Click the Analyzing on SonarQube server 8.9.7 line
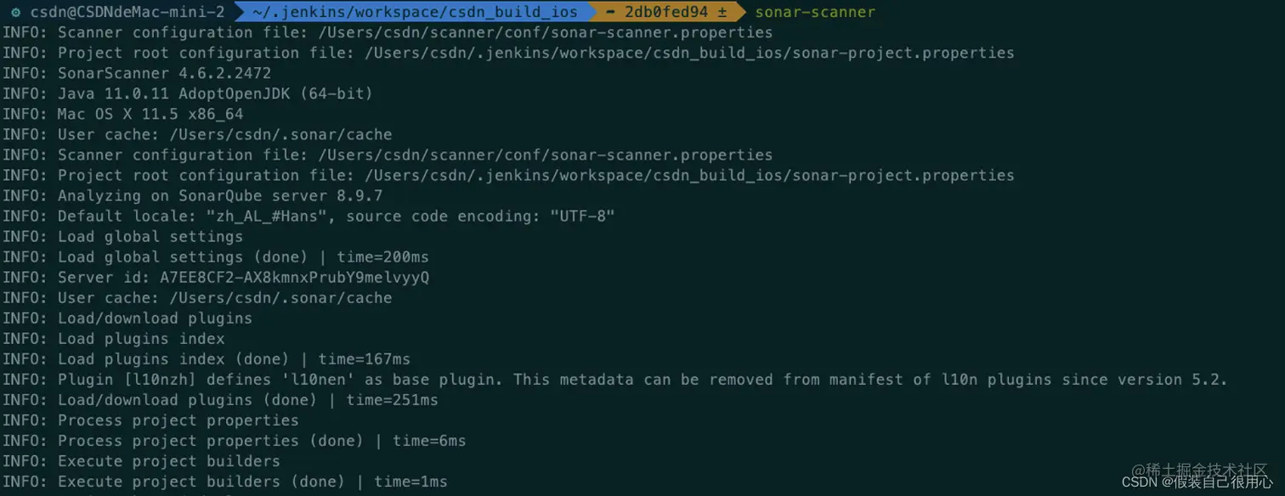Image resolution: width=1285 pixels, height=496 pixels. tap(192, 196)
